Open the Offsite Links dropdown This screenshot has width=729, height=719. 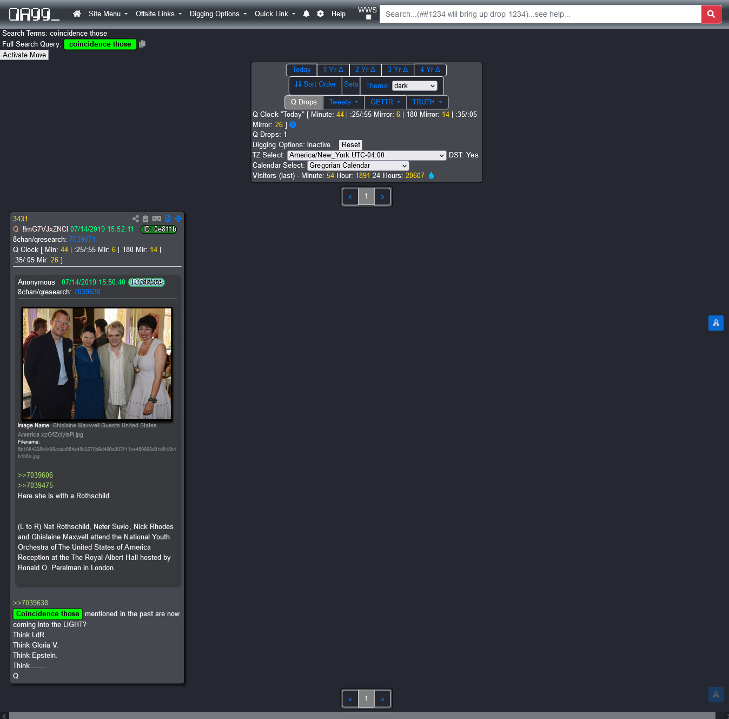(x=158, y=14)
